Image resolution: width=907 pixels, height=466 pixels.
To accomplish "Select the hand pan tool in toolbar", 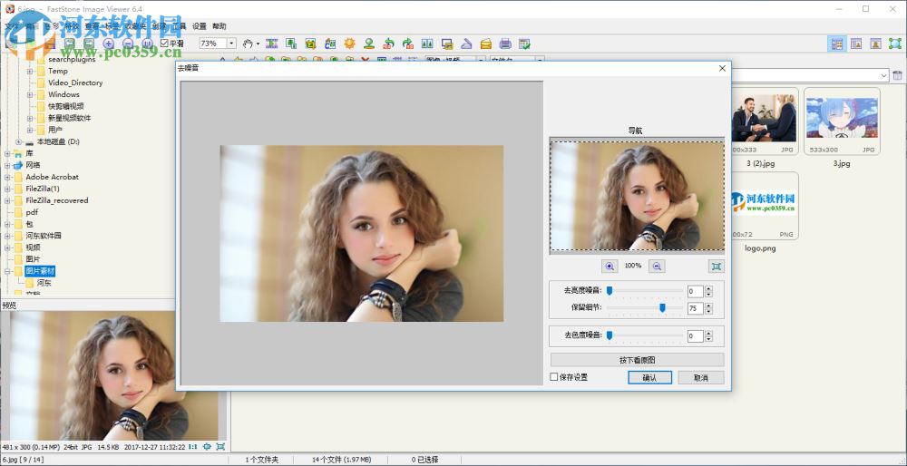I will pyautogui.click(x=247, y=44).
